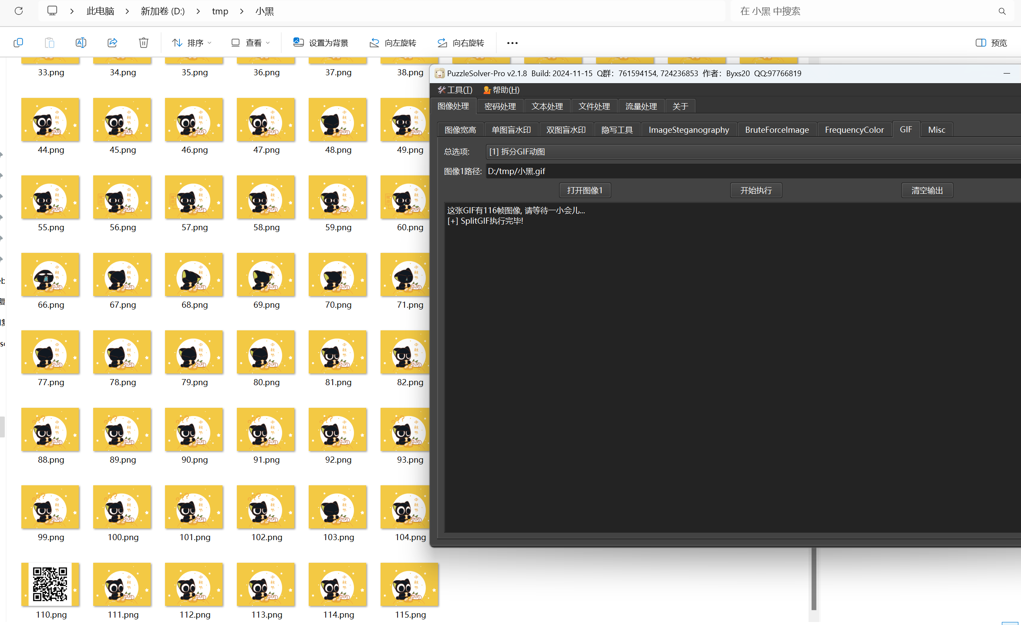Click the 开始执行 button
Screen dimensions: 1021x625
click(x=756, y=190)
